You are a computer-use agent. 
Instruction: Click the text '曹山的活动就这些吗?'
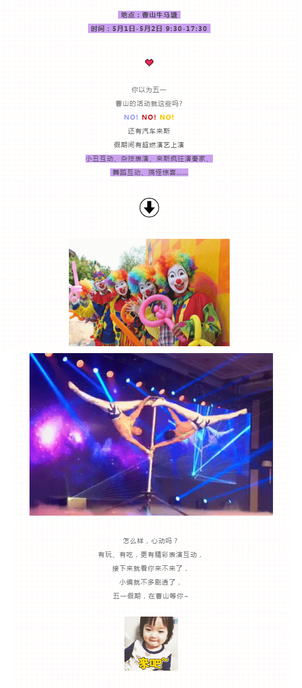[149, 103]
